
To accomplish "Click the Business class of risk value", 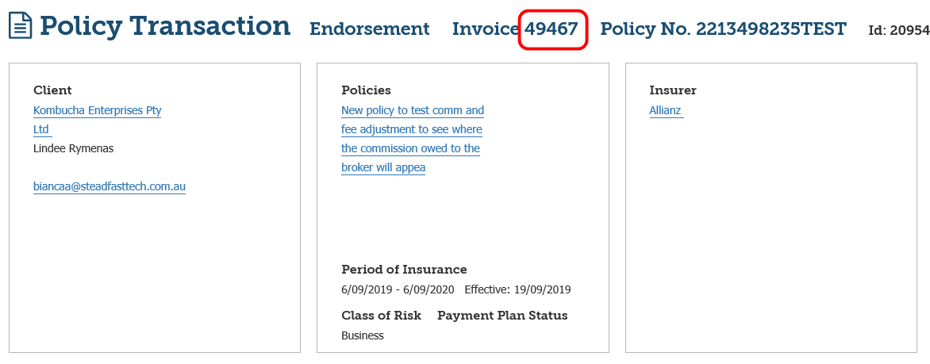I will click(x=362, y=335).
